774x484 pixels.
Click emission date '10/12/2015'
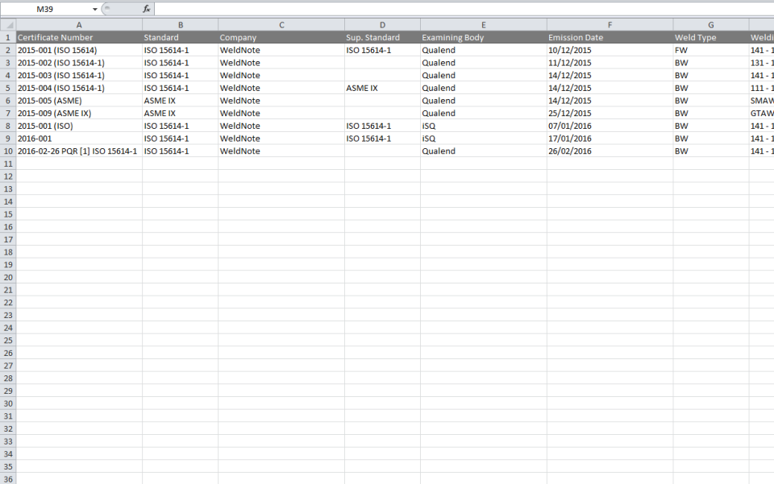[x=610, y=50]
